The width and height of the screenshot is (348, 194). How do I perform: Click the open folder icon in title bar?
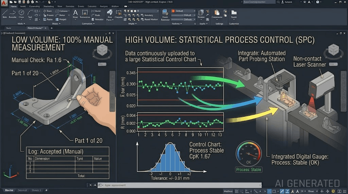15,2
